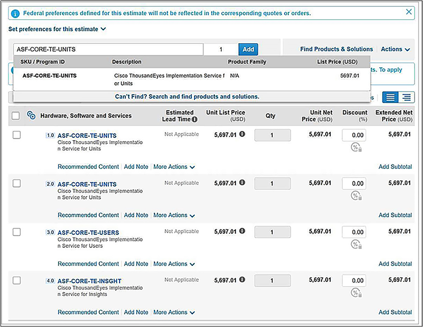This screenshot has width=423, height=327.
Task: Open Recommended Content for line 1.0
Action: coord(88,167)
